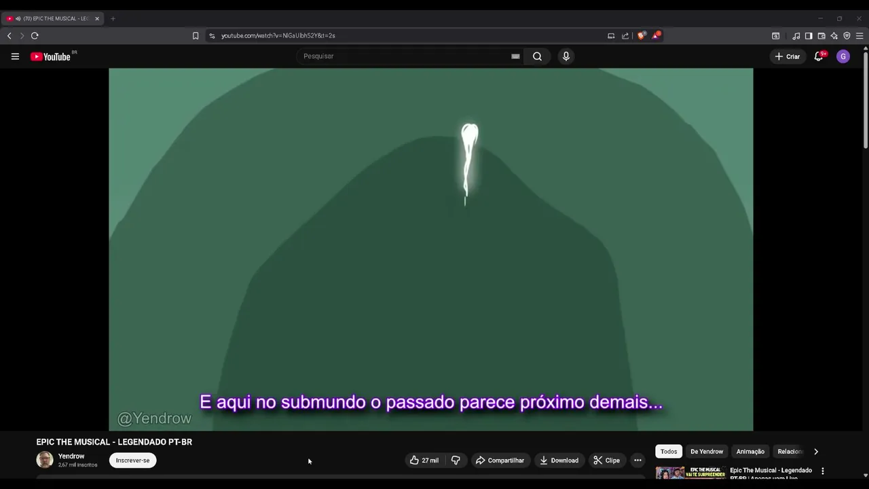
Task: Click the search magnifier button
Action: [x=537, y=56]
